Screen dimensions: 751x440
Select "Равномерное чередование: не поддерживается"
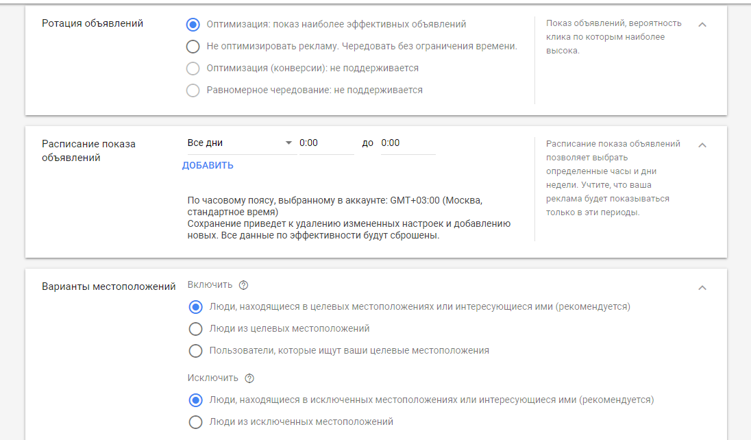[193, 90]
